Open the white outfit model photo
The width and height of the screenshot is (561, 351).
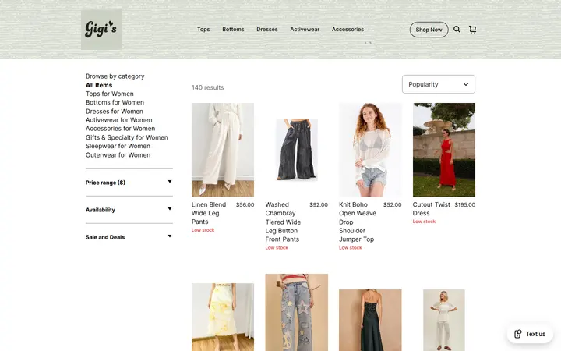(444, 321)
